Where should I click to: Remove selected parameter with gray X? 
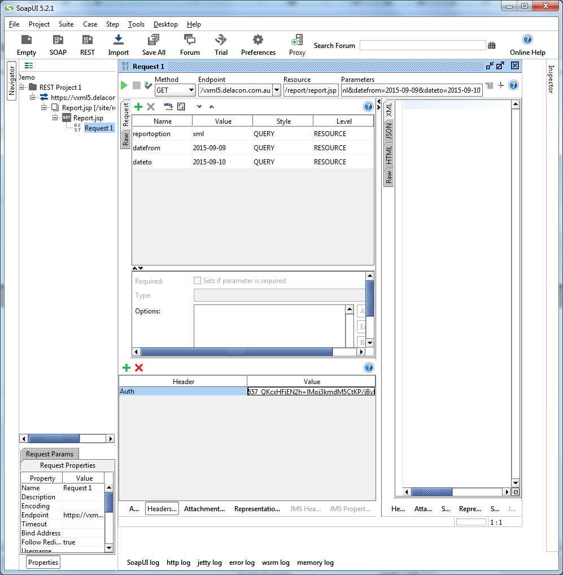[151, 107]
